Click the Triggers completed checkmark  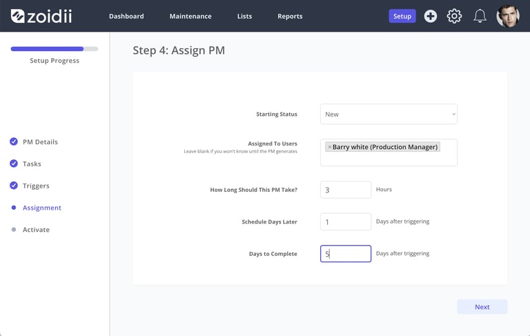[14, 185]
